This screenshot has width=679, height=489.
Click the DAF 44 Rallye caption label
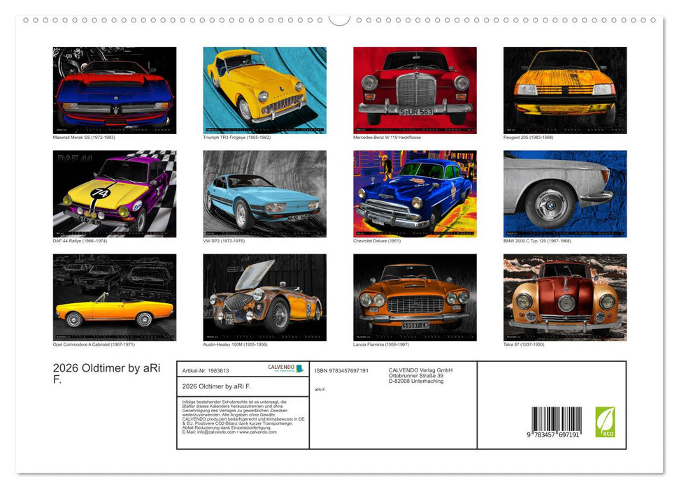pyautogui.click(x=79, y=240)
